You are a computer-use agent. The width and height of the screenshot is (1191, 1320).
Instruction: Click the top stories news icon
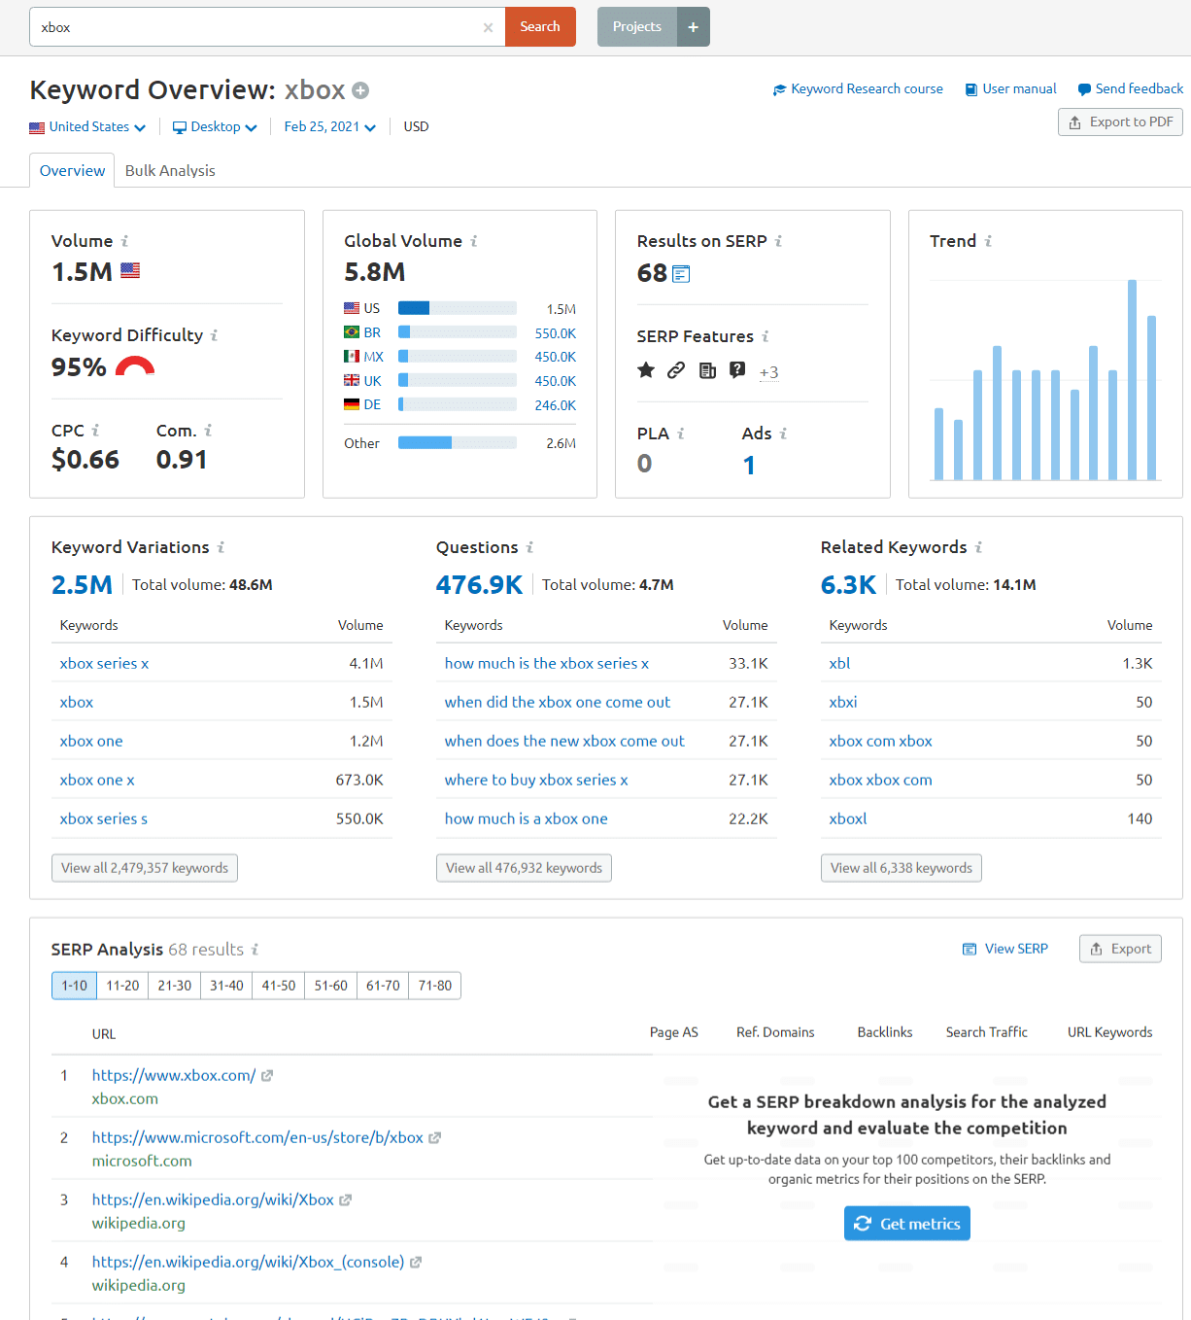click(x=707, y=369)
